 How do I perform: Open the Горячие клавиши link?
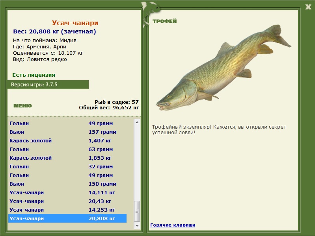click(x=172, y=225)
